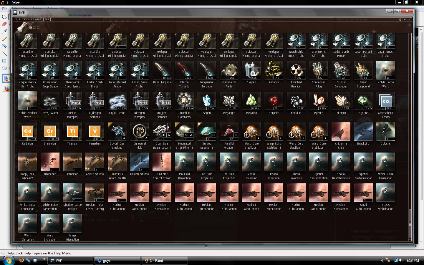The image size is (424, 265).
Task: Open the EVE window title menu icon
Action: click(x=15, y=13)
